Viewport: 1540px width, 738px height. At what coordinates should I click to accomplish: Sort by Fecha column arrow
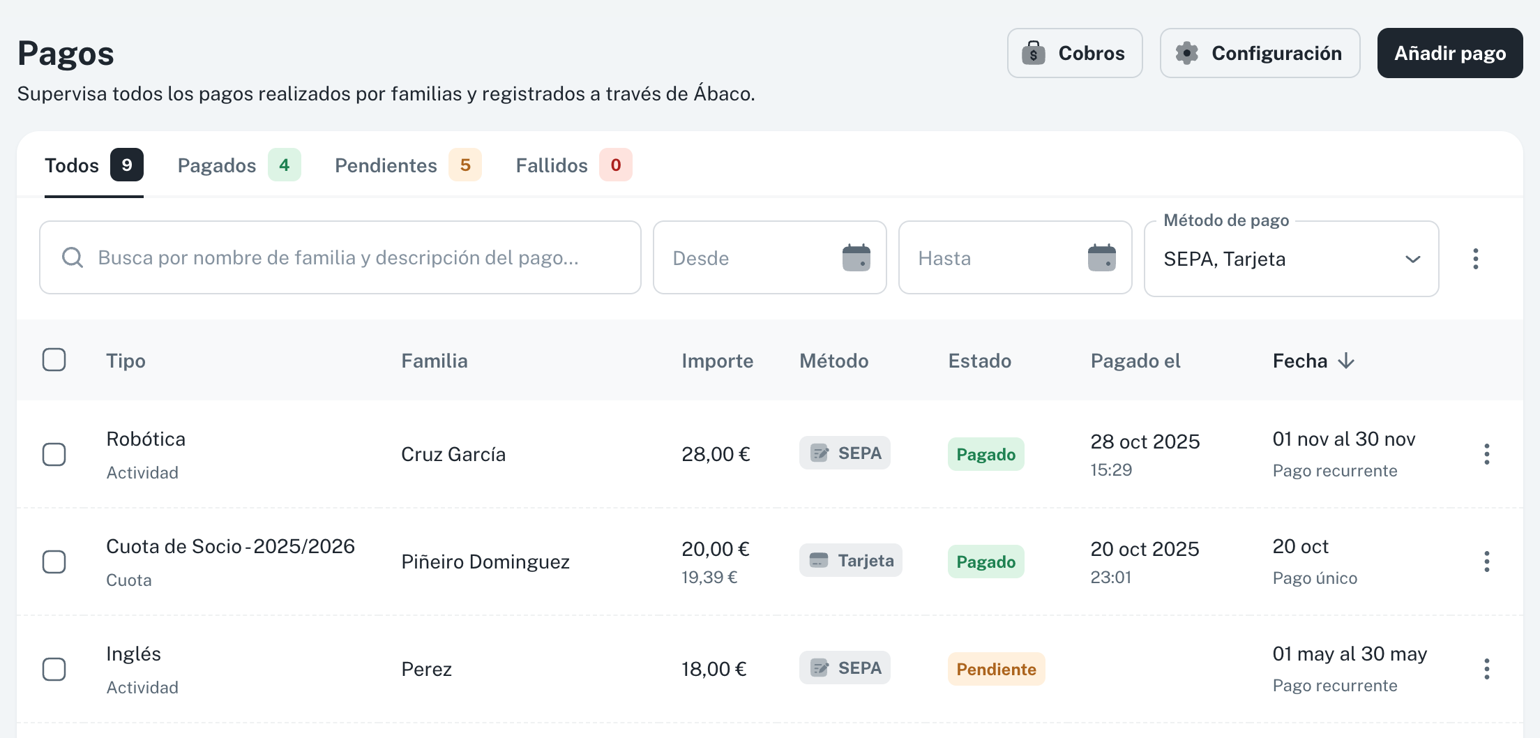[x=1346, y=361]
